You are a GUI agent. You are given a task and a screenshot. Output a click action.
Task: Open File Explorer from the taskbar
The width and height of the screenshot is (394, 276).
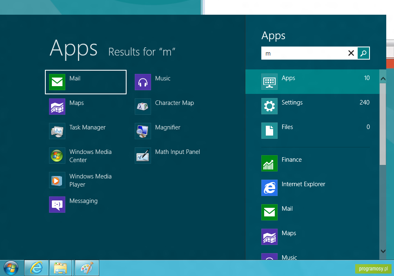[60, 268]
